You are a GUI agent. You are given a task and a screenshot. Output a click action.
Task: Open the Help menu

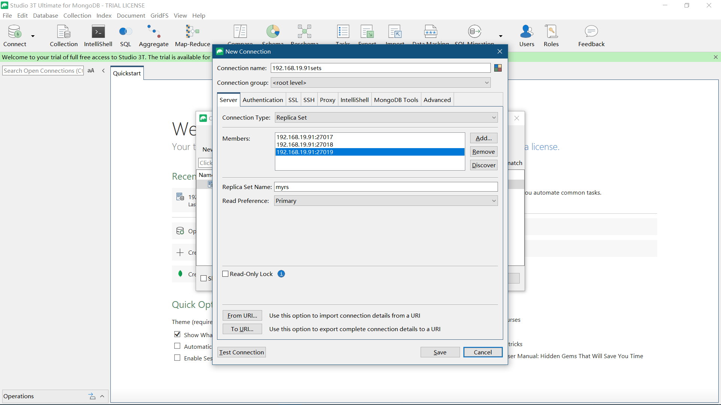(199, 15)
